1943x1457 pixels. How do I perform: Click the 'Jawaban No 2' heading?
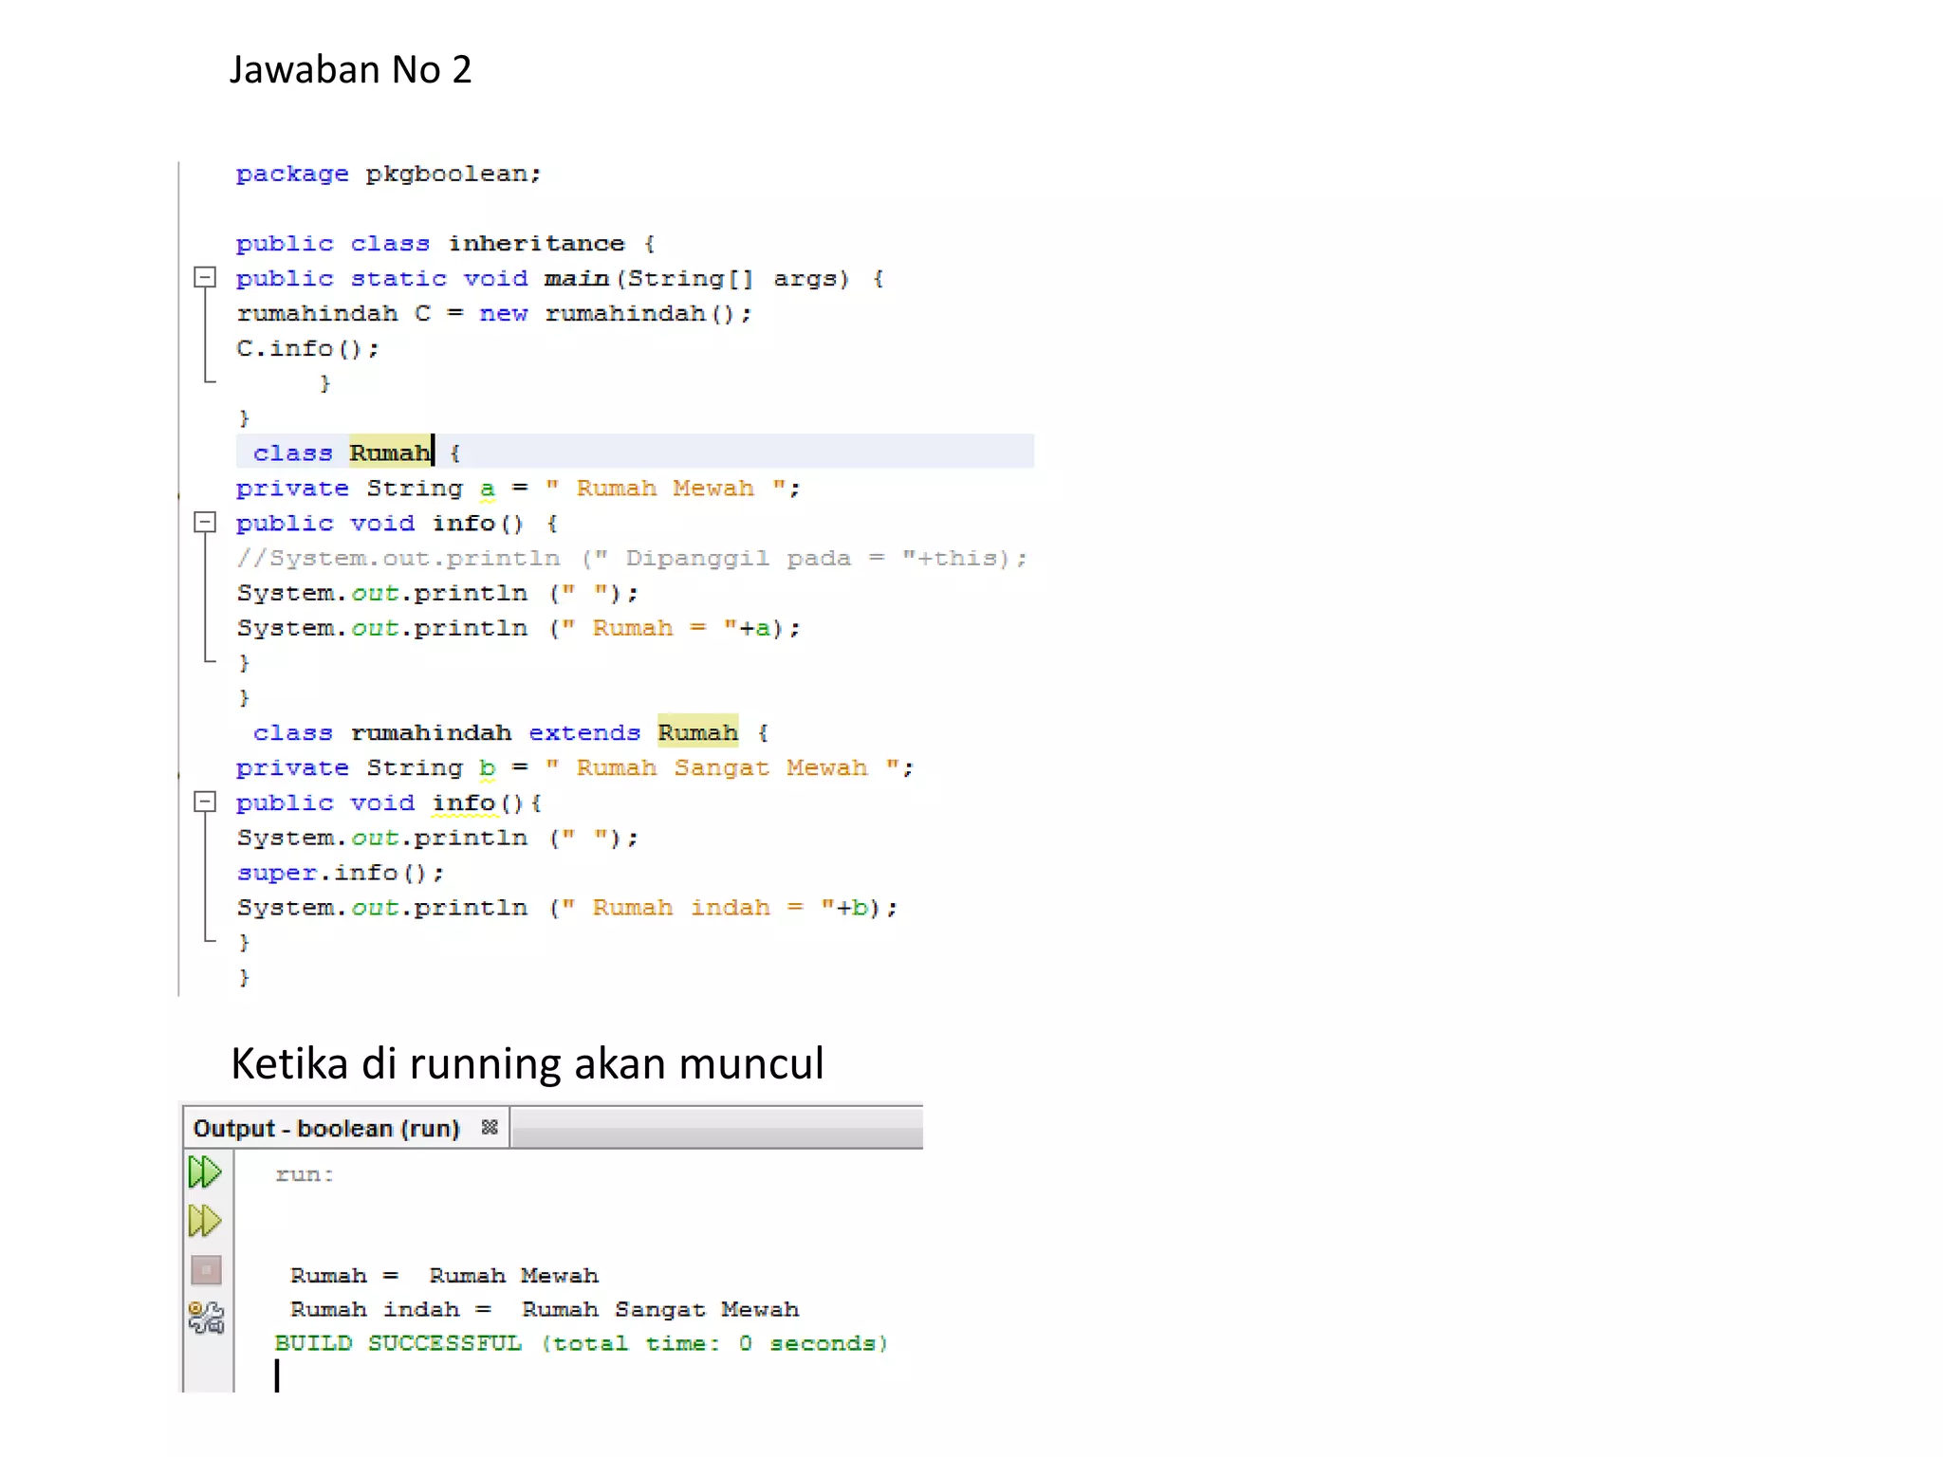pyautogui.click(x=350, y=70)
